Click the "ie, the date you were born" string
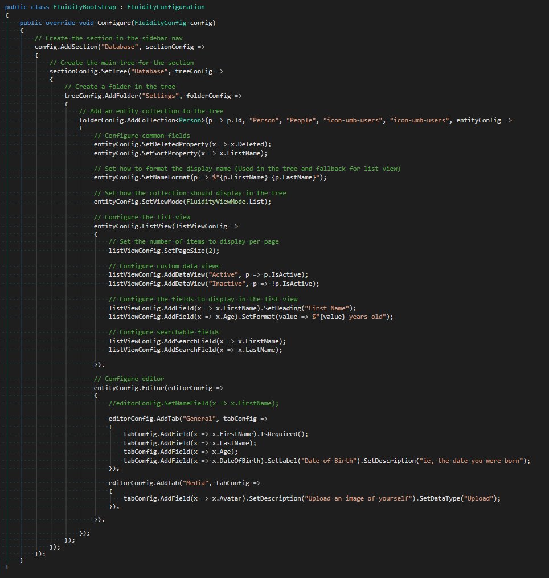 471,461
